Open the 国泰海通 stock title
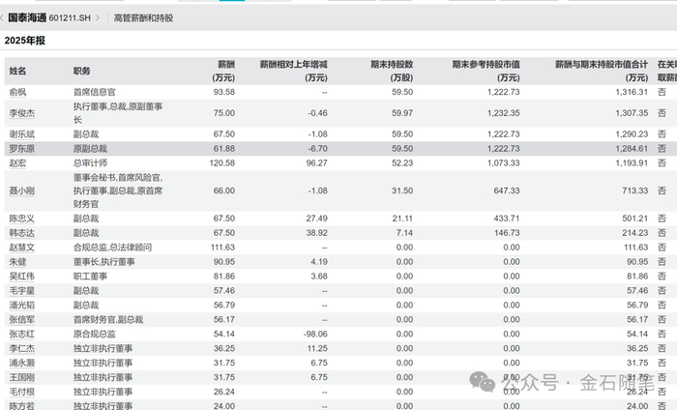 (x=27, y=17)
